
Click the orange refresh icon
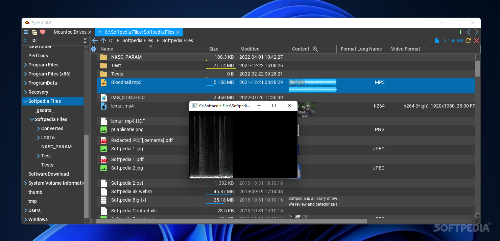pos(468,40)
